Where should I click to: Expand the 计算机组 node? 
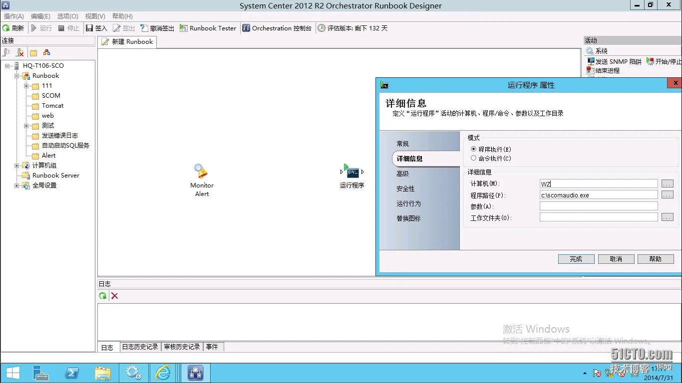tap(16, 166)
